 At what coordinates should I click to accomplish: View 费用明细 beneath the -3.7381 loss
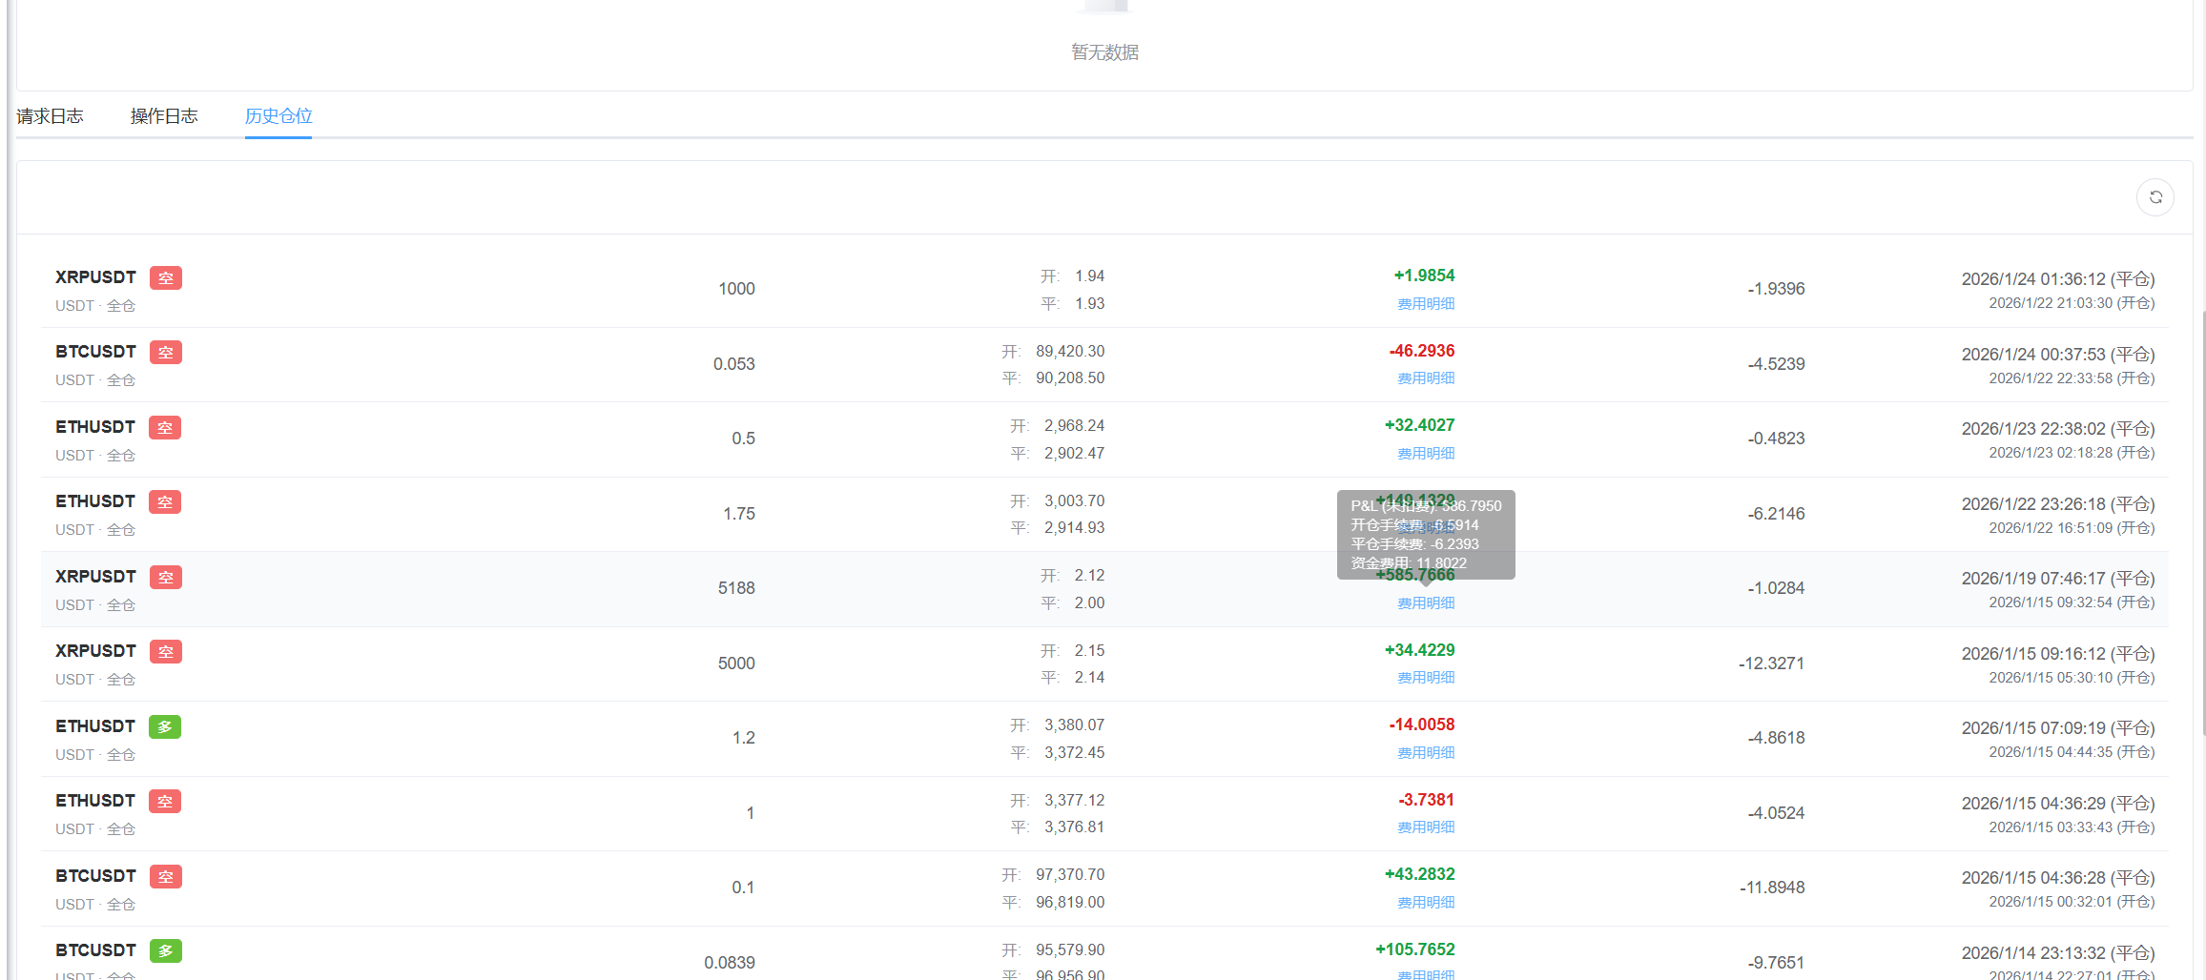coord(1426,827)
